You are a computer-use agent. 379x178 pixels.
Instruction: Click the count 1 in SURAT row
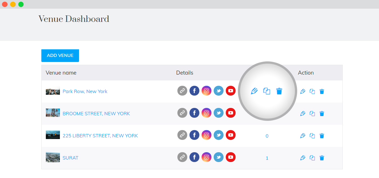coord(267,158)
